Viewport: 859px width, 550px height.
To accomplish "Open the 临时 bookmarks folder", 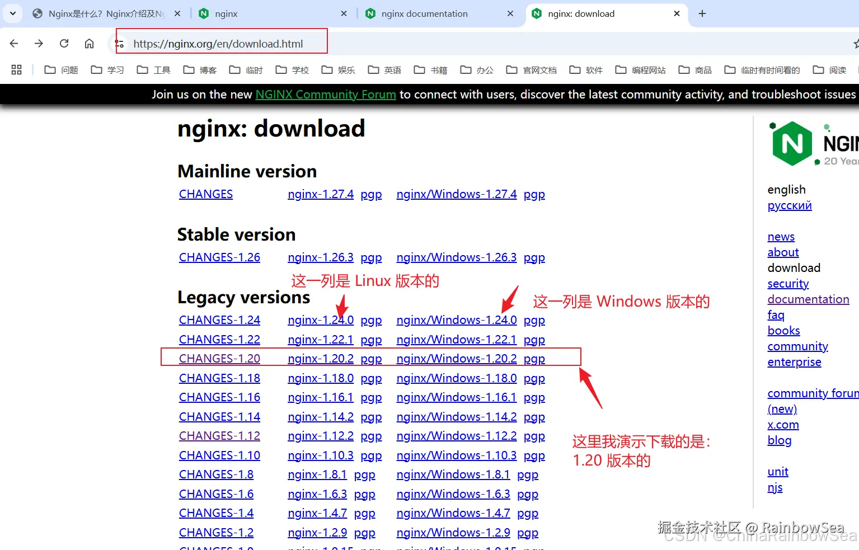I will click(x=246, y=70).
